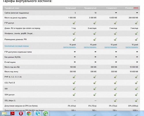
Task: Select the Продвинутый plan column header
Action: pyautogui.click(x=90, y=8)
